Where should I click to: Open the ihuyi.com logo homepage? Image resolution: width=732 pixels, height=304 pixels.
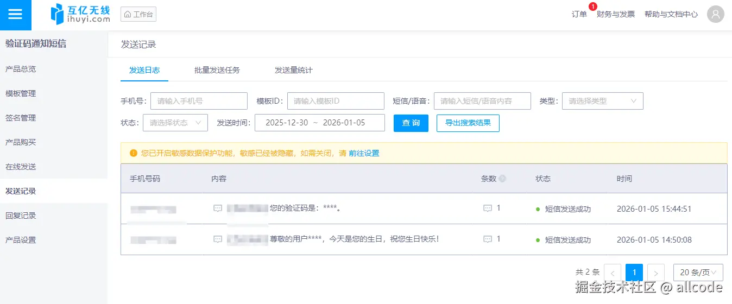80,14
